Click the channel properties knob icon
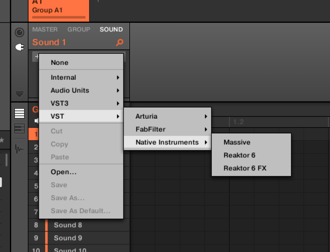The height and width of the screenshot is (252, 330). tap(19, 33)
